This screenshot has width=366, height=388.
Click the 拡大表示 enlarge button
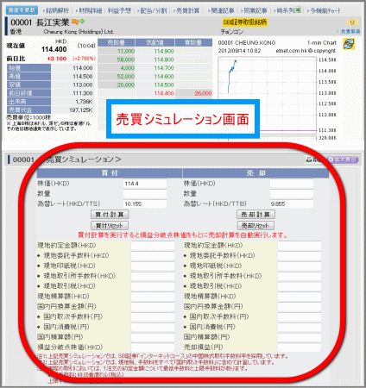[x=343, y=160]
